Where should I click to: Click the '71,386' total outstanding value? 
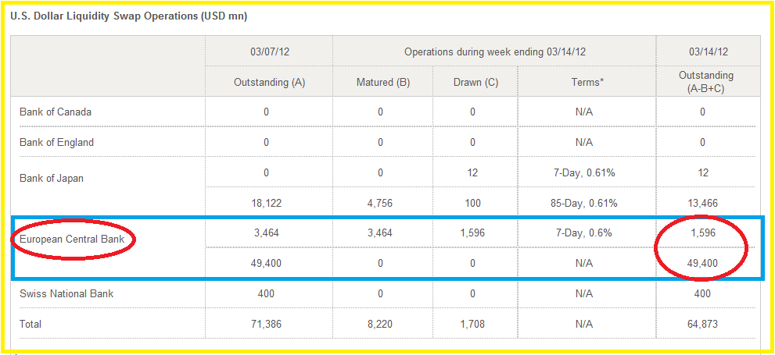[267, 325]
